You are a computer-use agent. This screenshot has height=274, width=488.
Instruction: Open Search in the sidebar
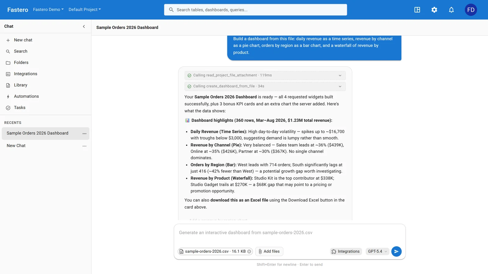(x=46, y=51)
